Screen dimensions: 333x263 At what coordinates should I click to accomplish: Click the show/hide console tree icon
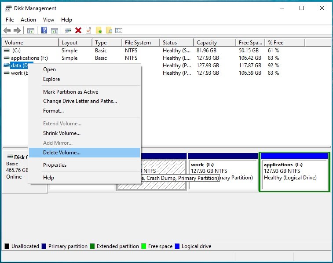(31, 31)
